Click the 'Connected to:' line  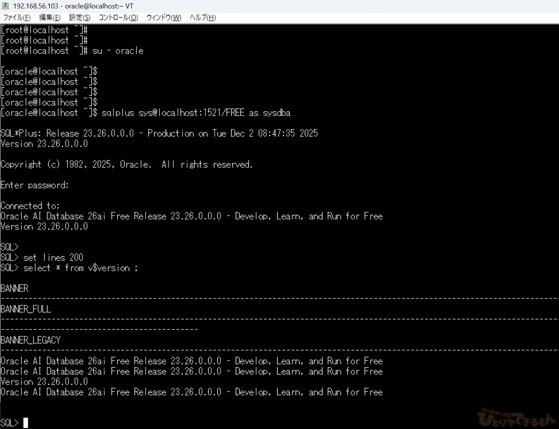point(30,206)
